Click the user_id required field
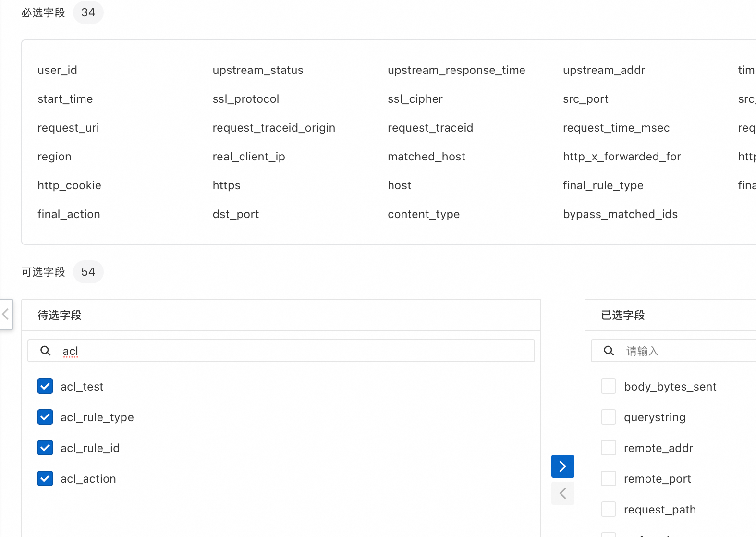This screenshot has height=537, width=756. (58, 70)
